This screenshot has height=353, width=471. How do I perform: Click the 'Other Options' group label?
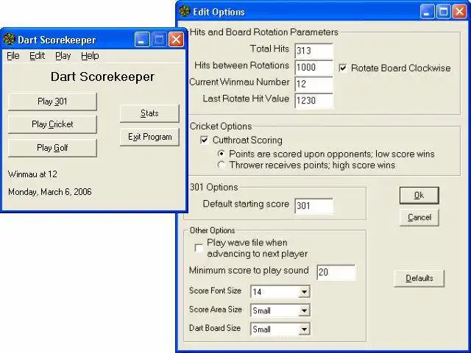(213, 230)
